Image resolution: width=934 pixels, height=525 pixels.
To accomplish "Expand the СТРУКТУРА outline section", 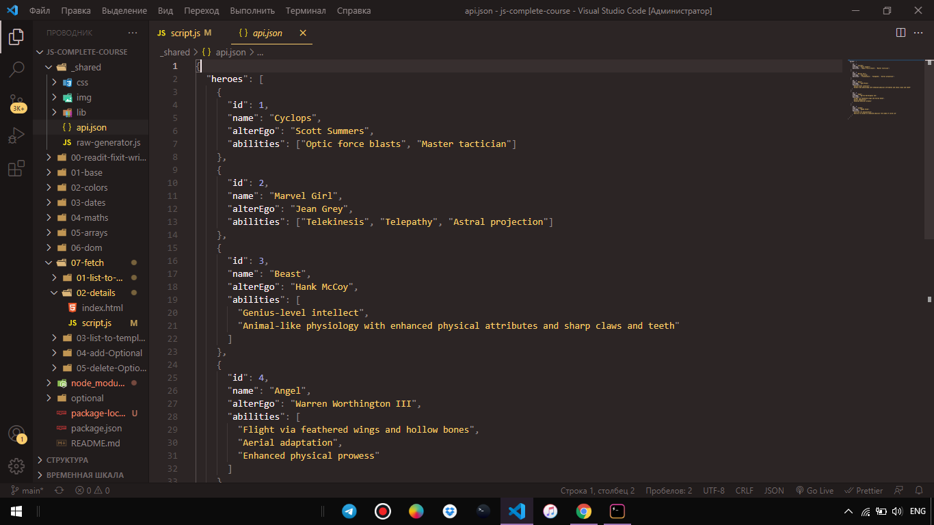I will [67, 460].
